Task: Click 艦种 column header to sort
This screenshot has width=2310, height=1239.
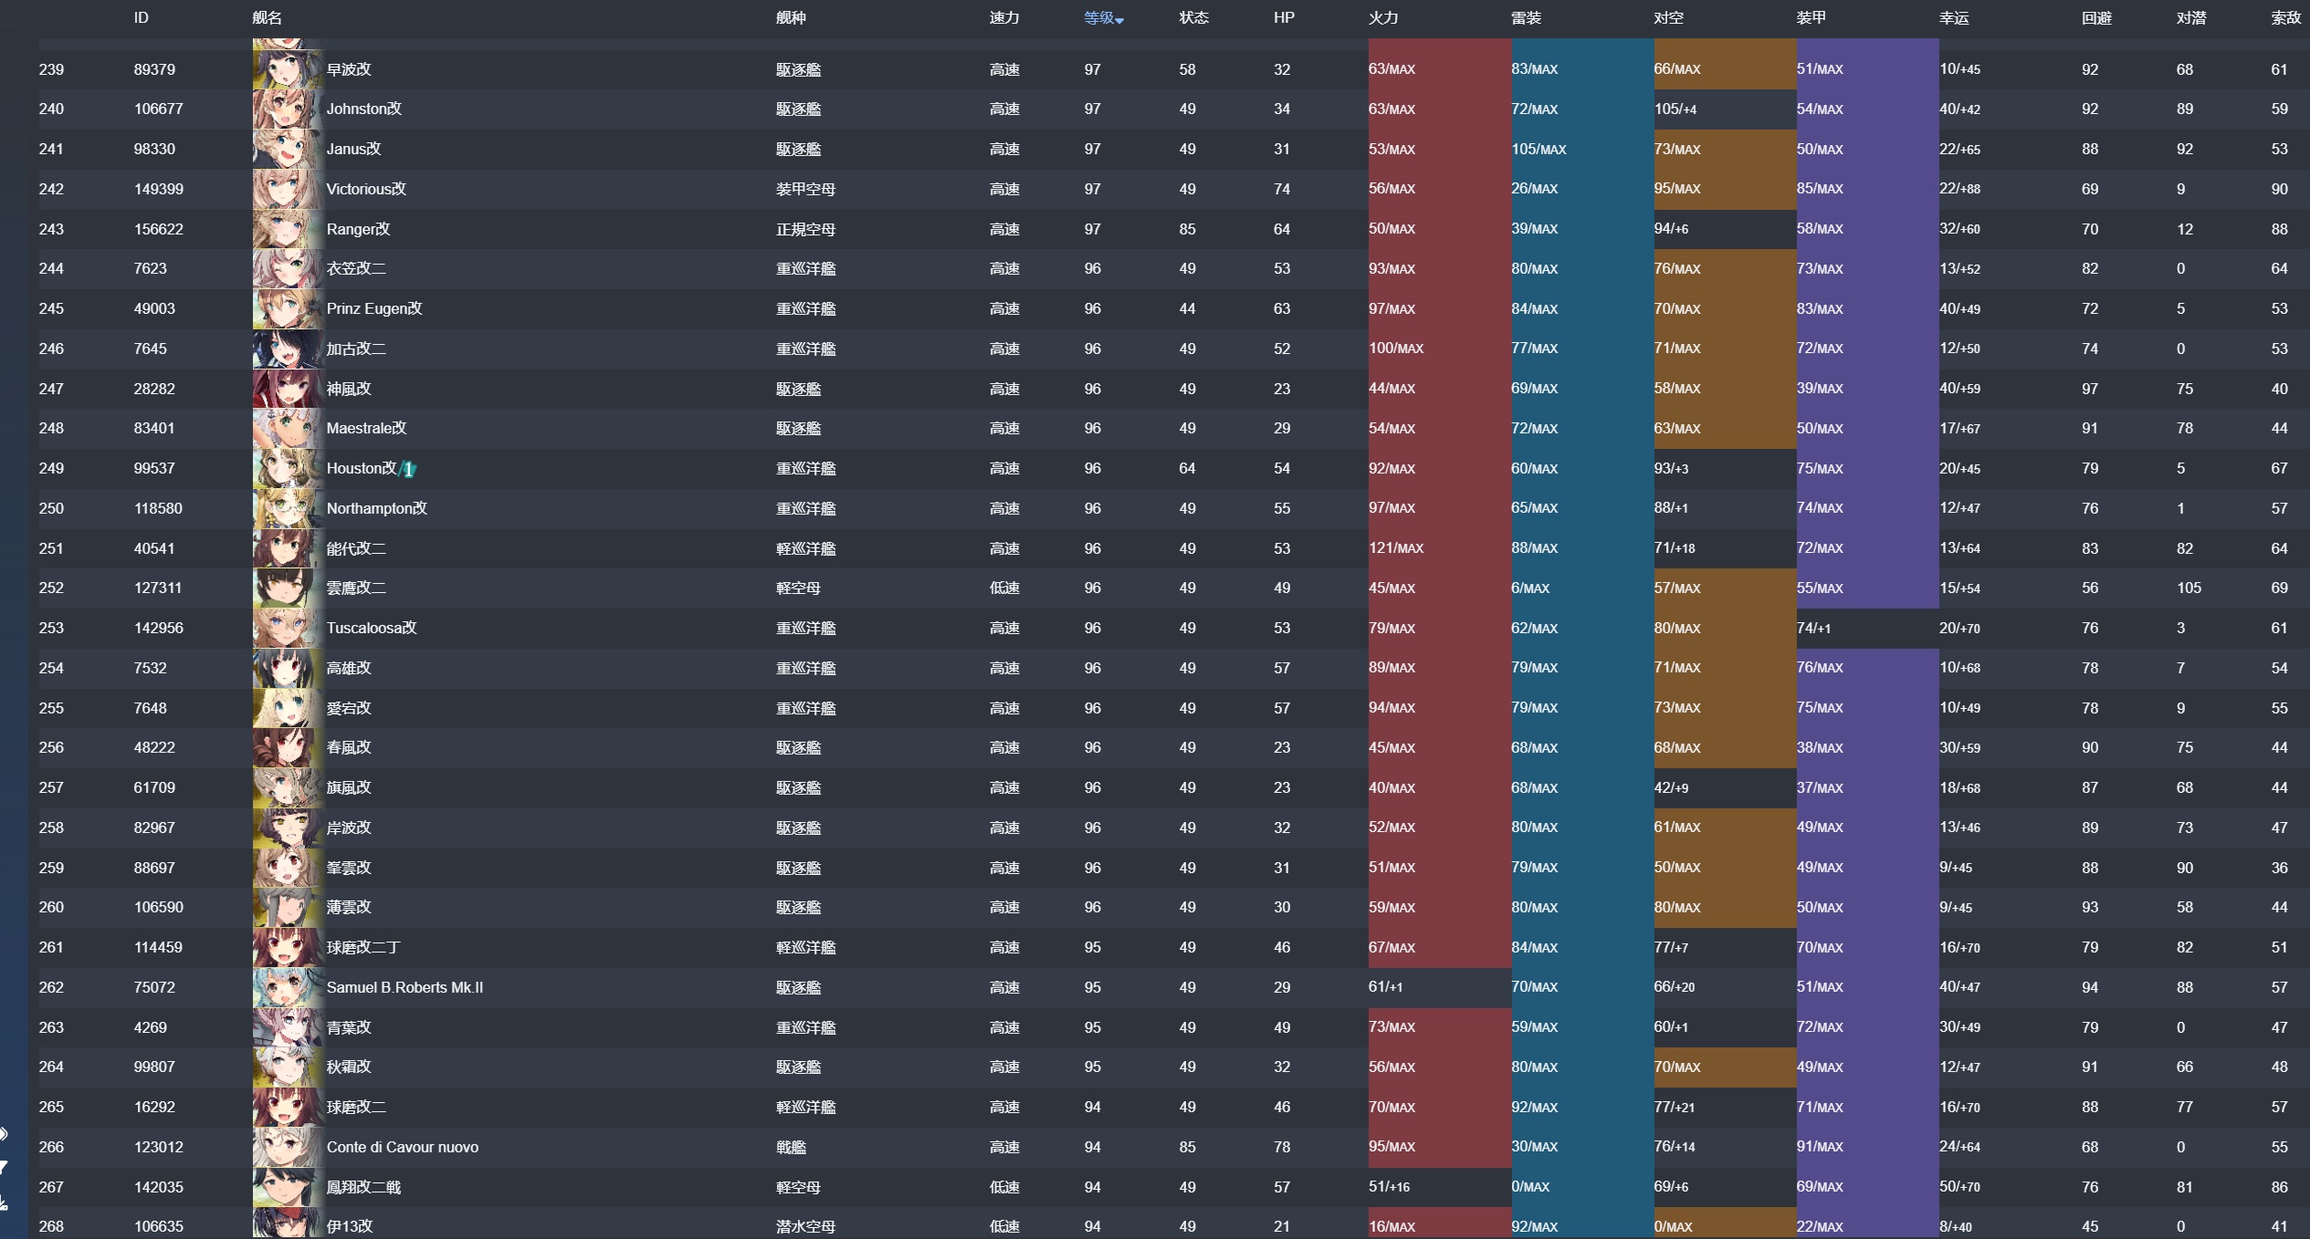Action: (791, 18)
